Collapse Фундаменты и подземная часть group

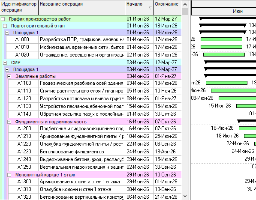(x=9, y=122)
